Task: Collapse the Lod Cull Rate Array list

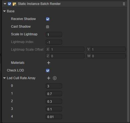Action: pos(4,78)
